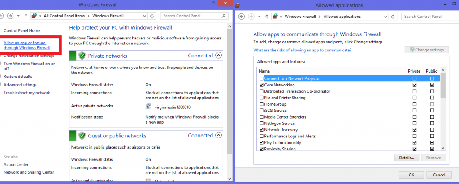Click Allowed applications breadcrumb segment
459x184 pixels.
tap(342, 17)
